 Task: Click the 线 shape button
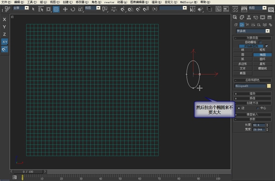coord(243,50)
